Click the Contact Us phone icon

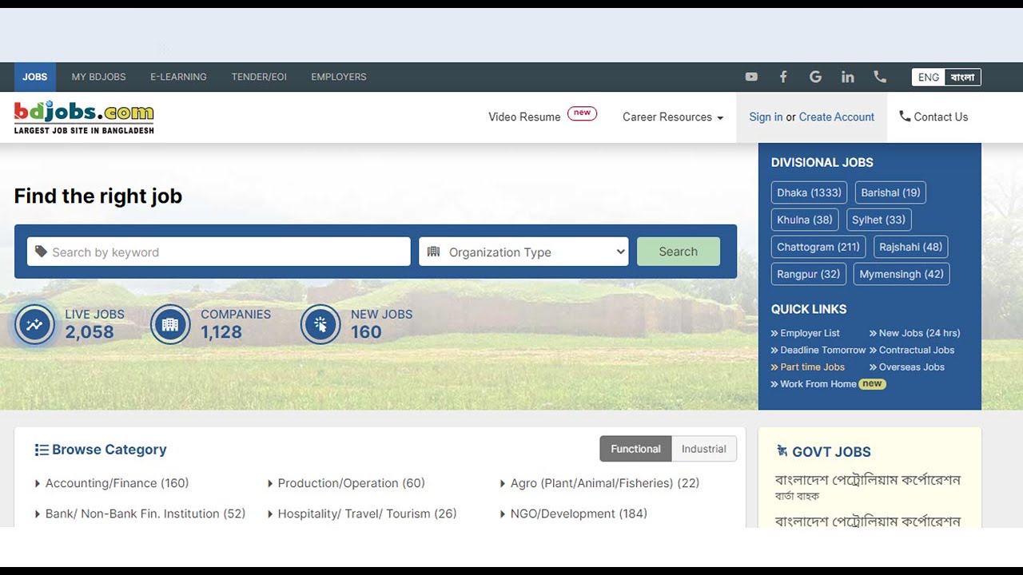coord(905,117)
